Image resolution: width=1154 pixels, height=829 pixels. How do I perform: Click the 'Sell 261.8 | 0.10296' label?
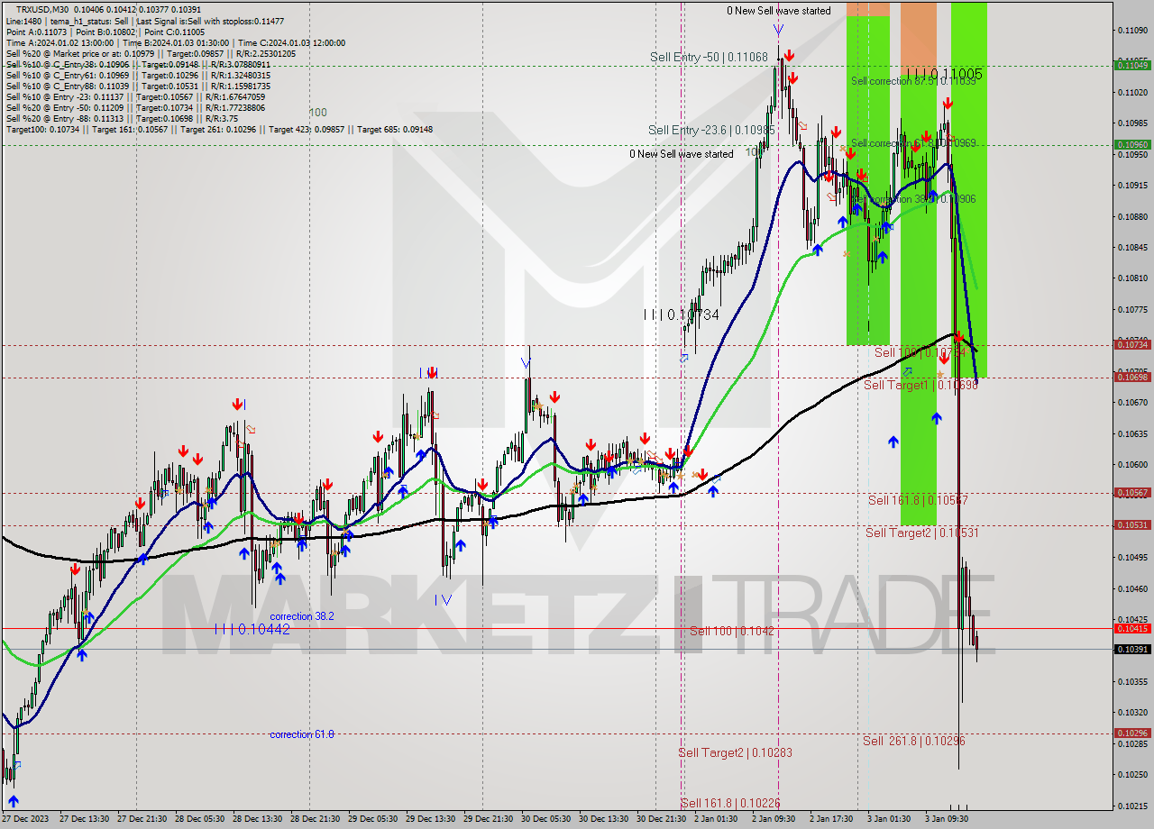[x=914, y=741]
